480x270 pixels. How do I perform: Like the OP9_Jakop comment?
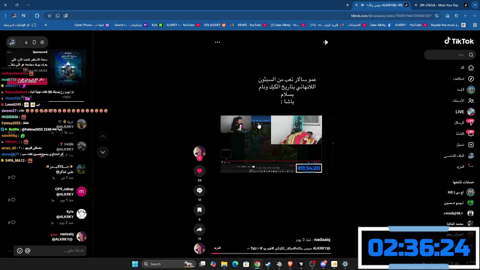pyautogui.click(x=13, y=200)
